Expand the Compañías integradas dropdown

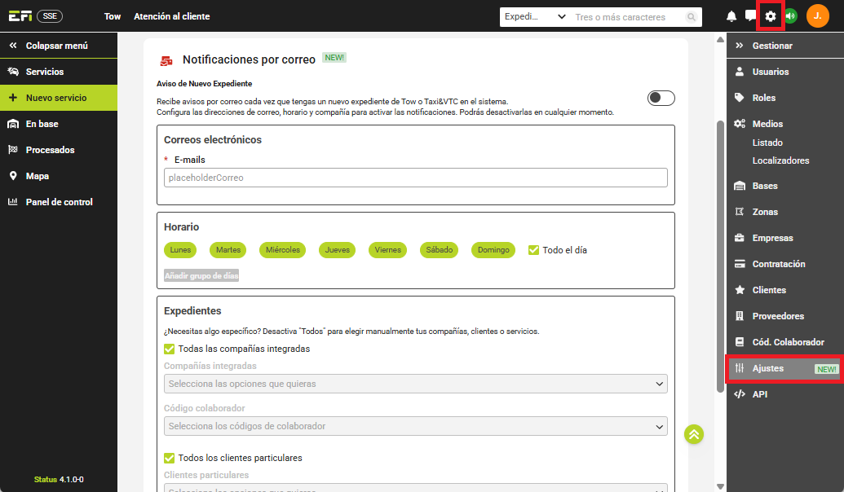coord(415,384)
